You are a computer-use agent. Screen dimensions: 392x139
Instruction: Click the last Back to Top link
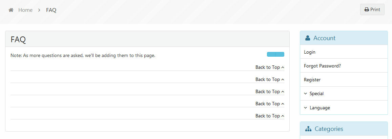coord(270,116)
